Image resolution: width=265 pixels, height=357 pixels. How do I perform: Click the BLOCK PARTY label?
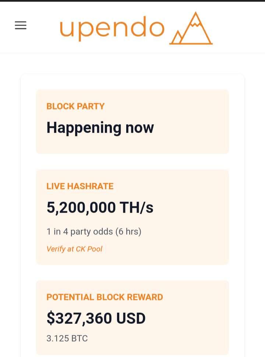(x=75, y=106)
